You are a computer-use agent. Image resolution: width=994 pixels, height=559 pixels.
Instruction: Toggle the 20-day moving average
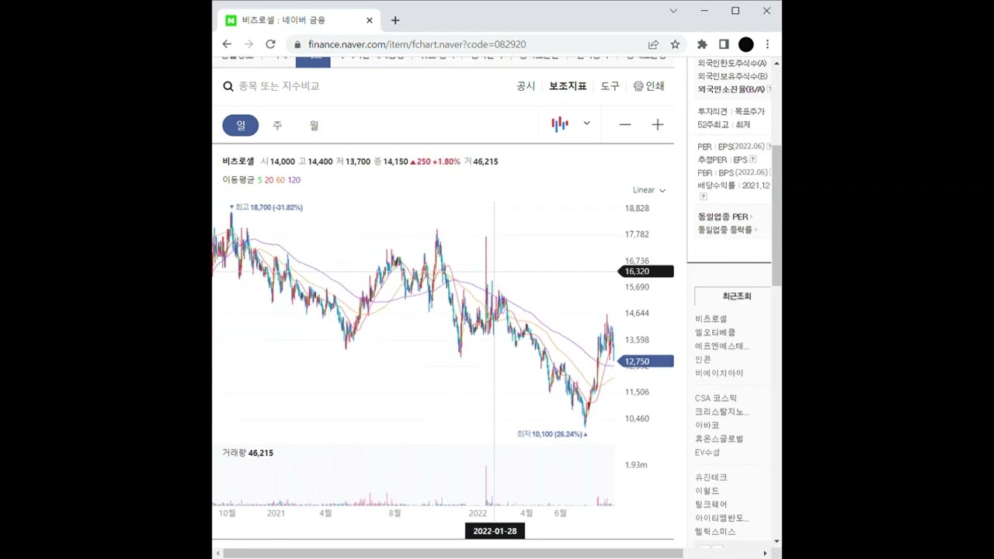coord(269,180)
